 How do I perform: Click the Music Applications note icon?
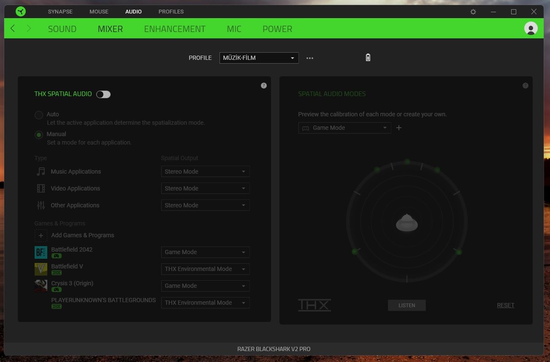point(41,172)
